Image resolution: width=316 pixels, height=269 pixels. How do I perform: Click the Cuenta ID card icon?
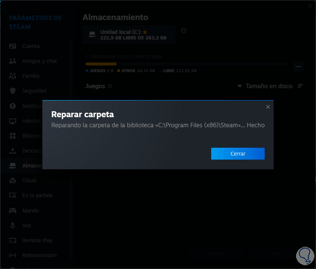pyautogui.click(x=13, y=46)
